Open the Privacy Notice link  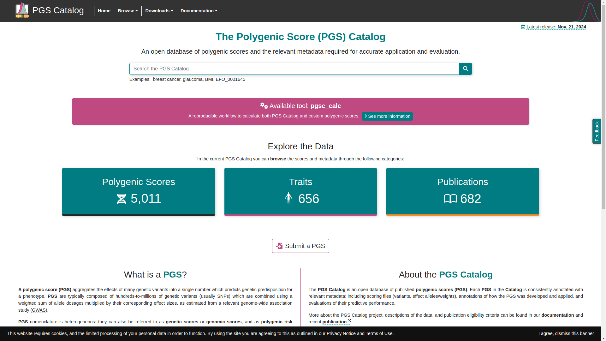(341, 334)
